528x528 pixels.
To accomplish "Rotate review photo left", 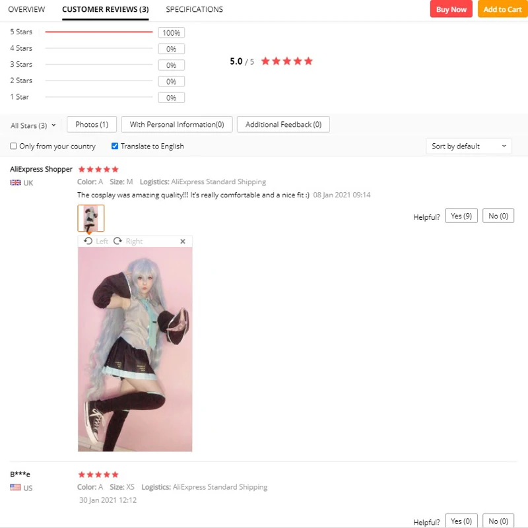I will [x=96, y=241].
